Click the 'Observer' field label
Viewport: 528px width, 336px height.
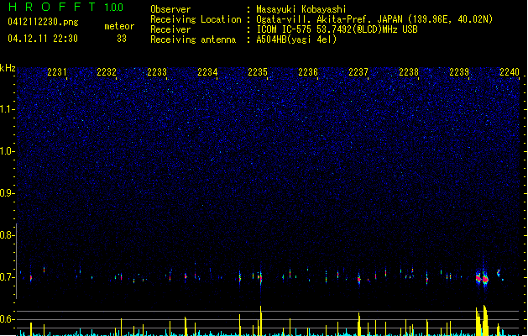coord(170,9)
